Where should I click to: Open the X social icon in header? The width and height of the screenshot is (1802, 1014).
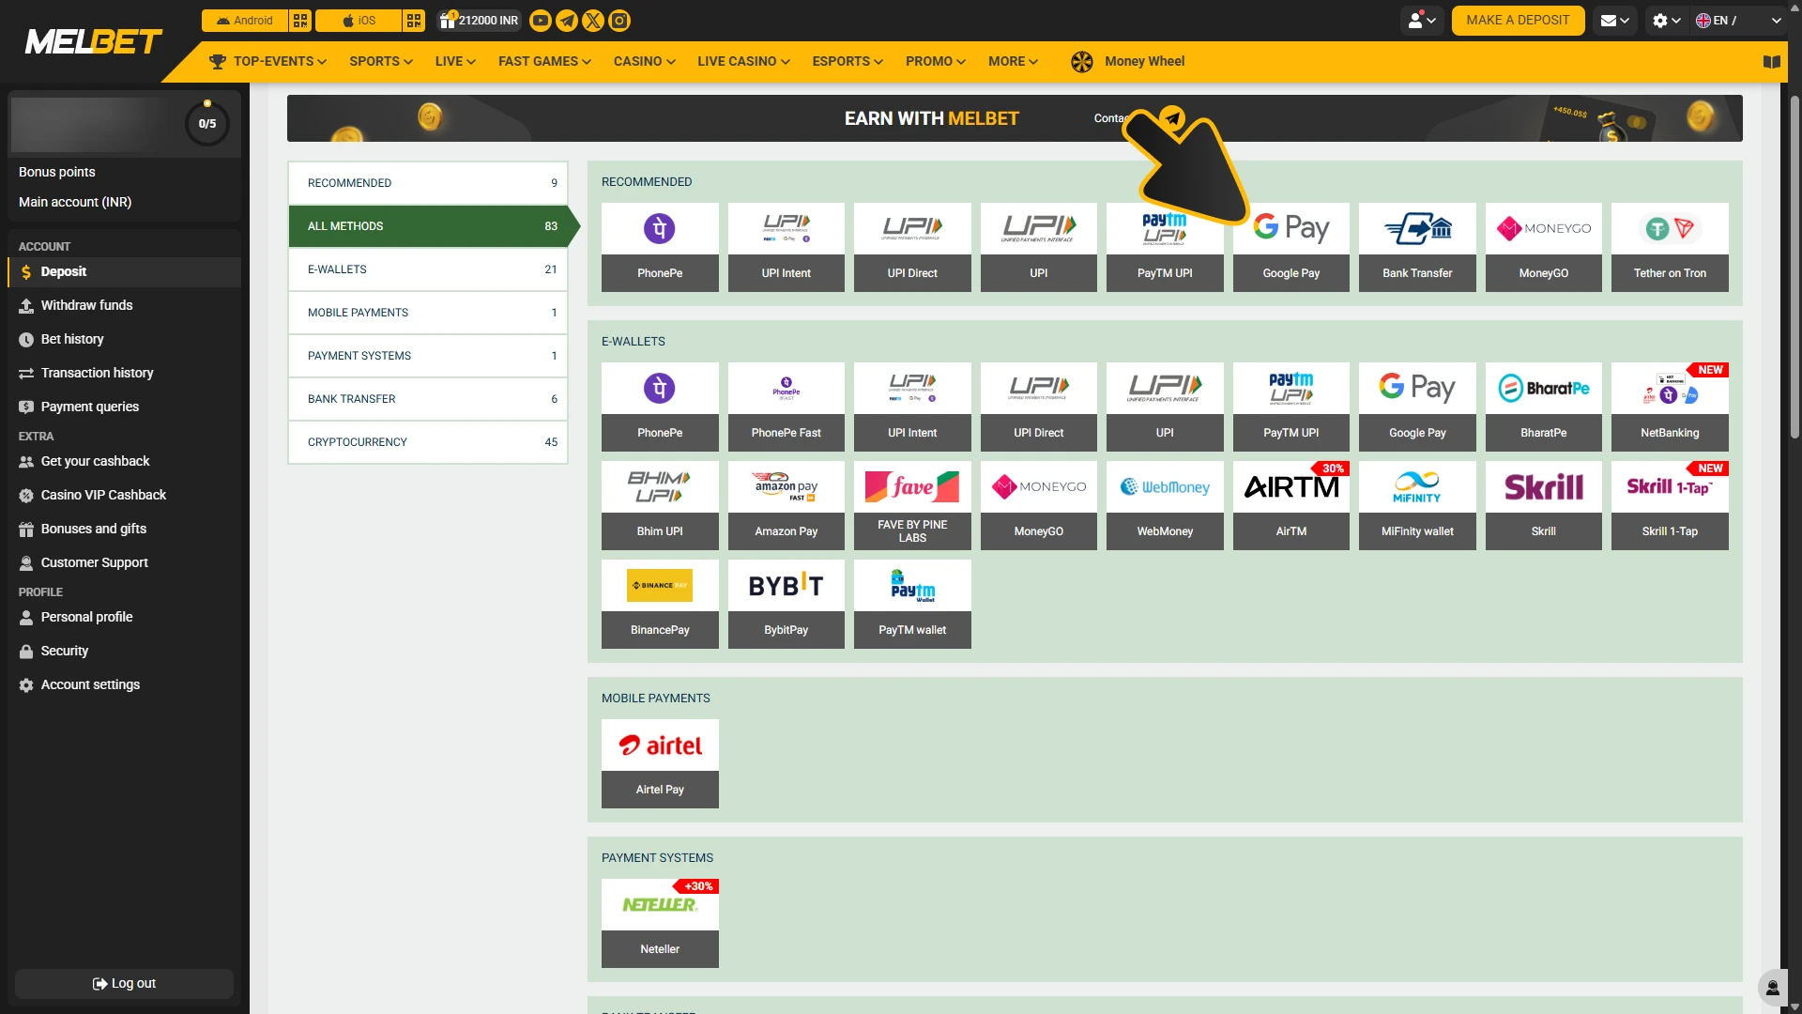(x=593, y=21)
